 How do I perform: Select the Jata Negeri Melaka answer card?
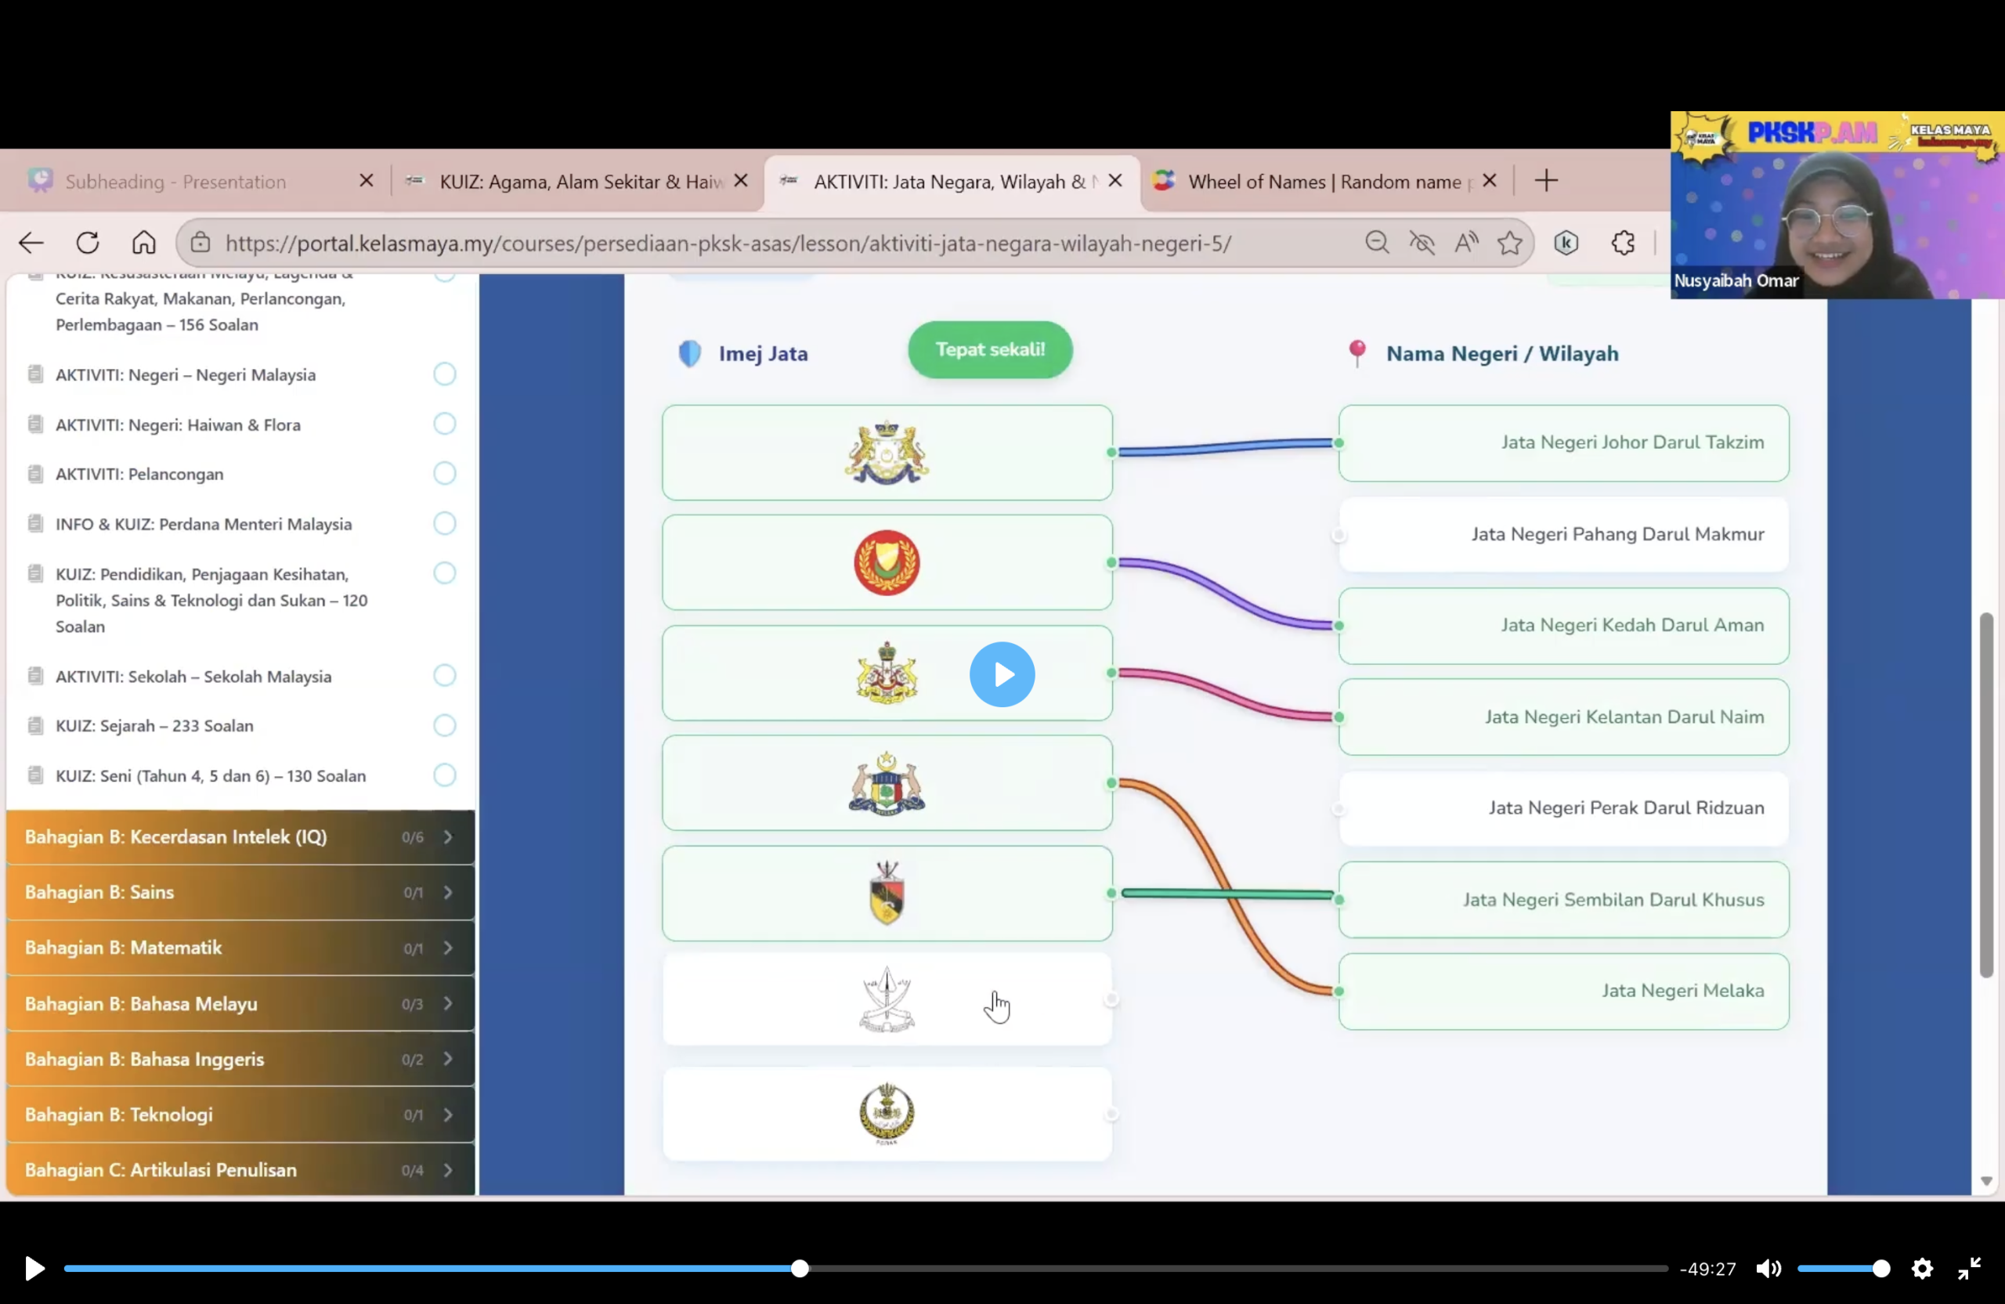[1563, 992]
